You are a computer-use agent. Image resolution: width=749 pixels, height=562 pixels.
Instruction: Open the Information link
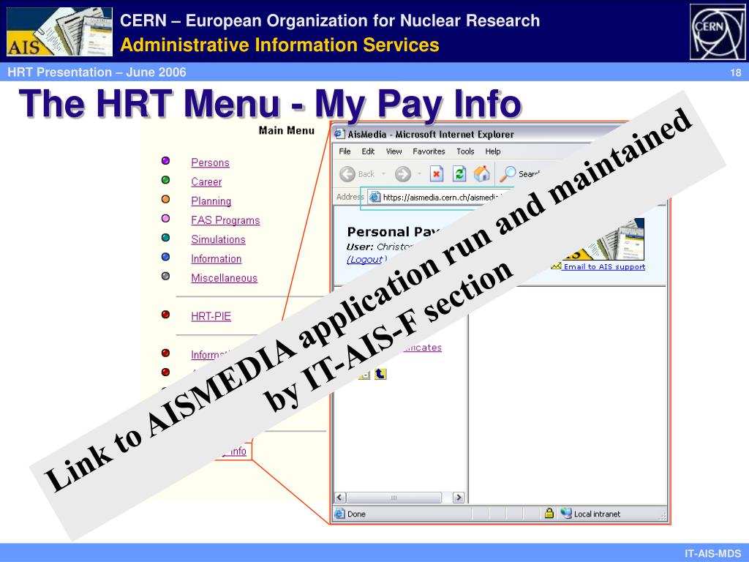pos(217,258)
